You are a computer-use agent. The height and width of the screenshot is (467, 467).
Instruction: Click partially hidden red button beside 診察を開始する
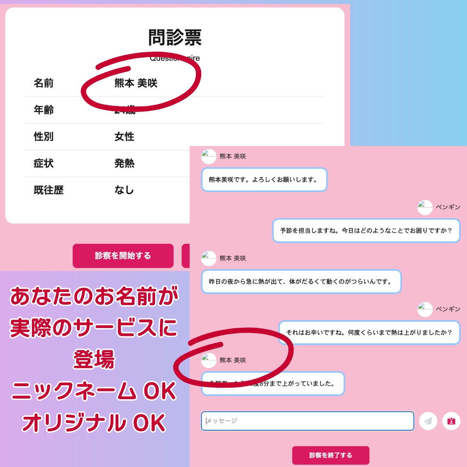click(x=186, y=256)
